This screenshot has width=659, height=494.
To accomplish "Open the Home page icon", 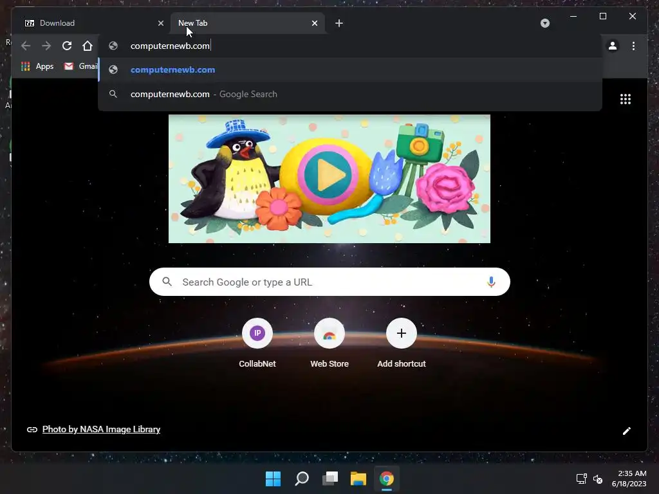I will click(x=88, y=46).
